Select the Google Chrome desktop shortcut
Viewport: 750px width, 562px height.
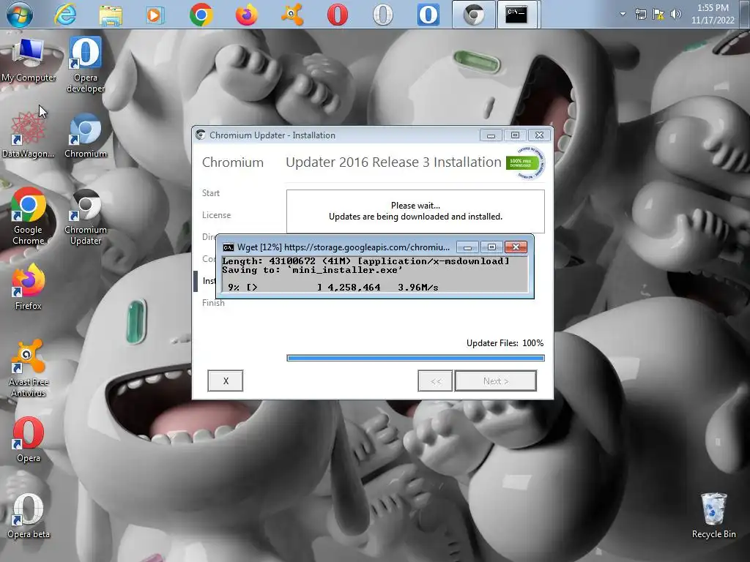pyautogui.click(x=29, y=217)
